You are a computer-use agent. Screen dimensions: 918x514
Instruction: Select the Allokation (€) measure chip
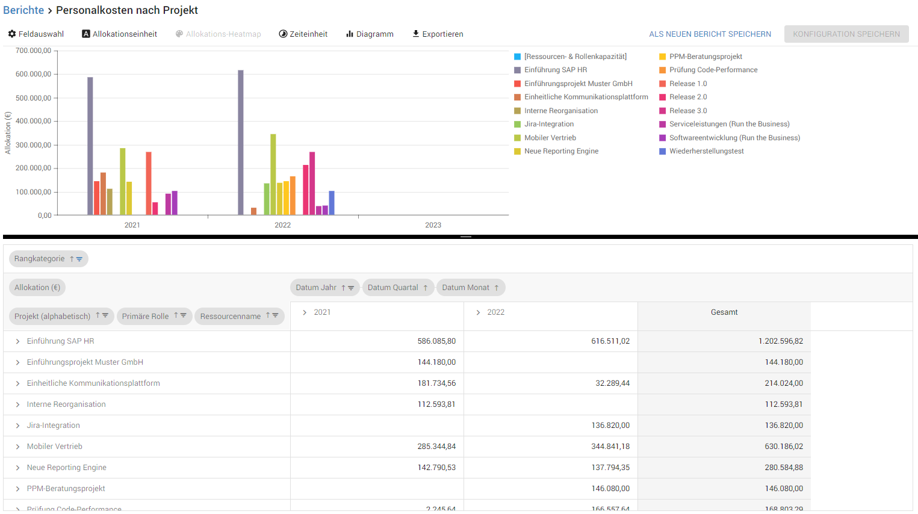(37, 288)
